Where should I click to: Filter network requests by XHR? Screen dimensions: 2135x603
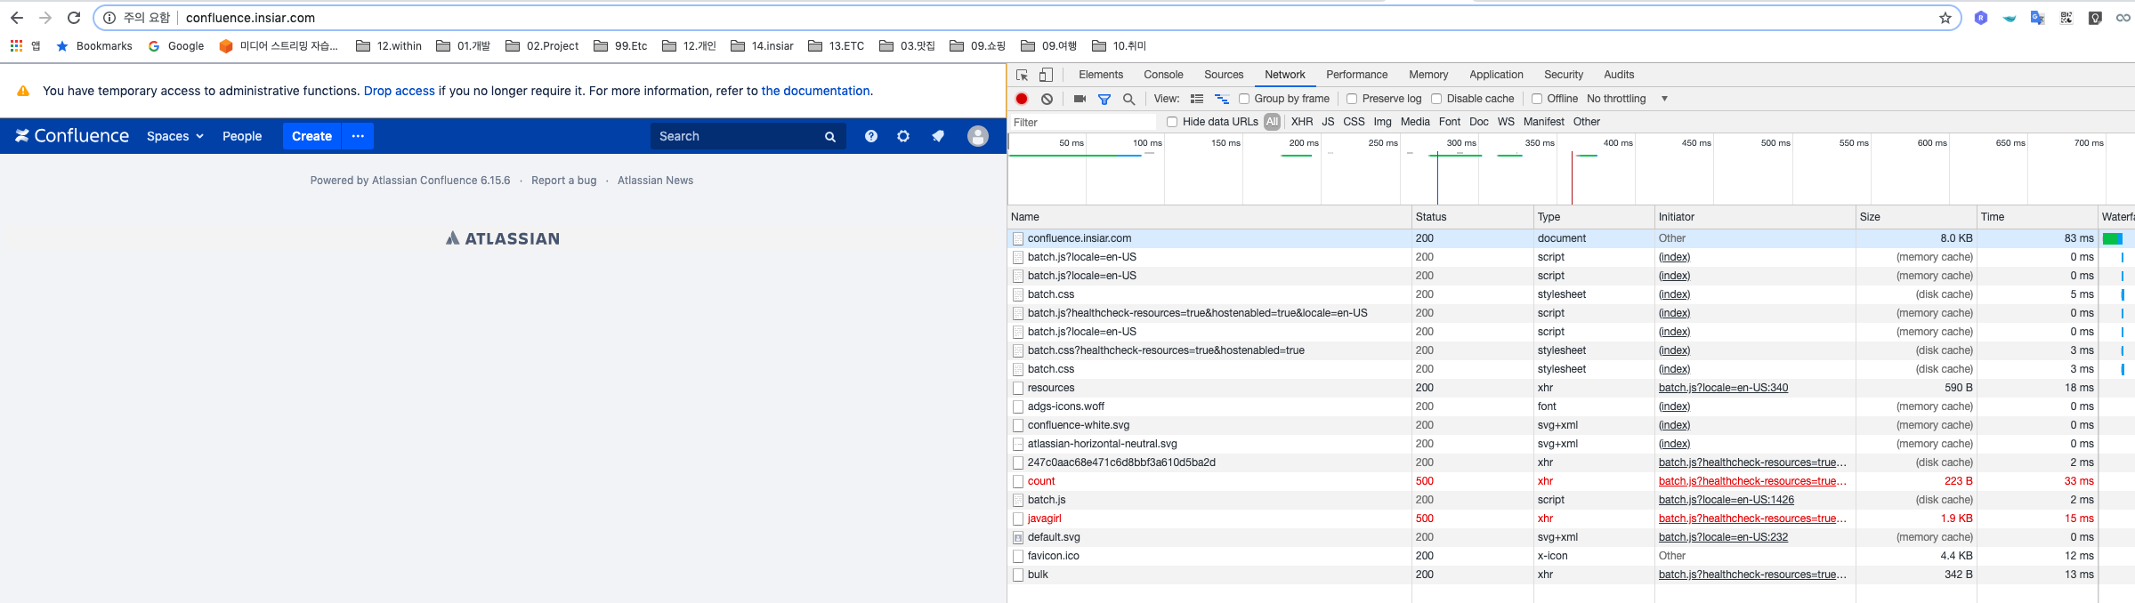(x=1302, y=122)
